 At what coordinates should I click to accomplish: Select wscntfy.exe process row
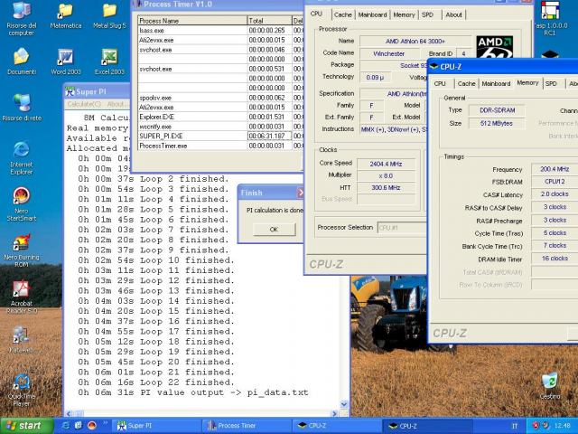[220, 127]
